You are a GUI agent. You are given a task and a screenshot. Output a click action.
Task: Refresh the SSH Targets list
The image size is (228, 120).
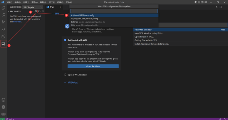tap(39, 11)
